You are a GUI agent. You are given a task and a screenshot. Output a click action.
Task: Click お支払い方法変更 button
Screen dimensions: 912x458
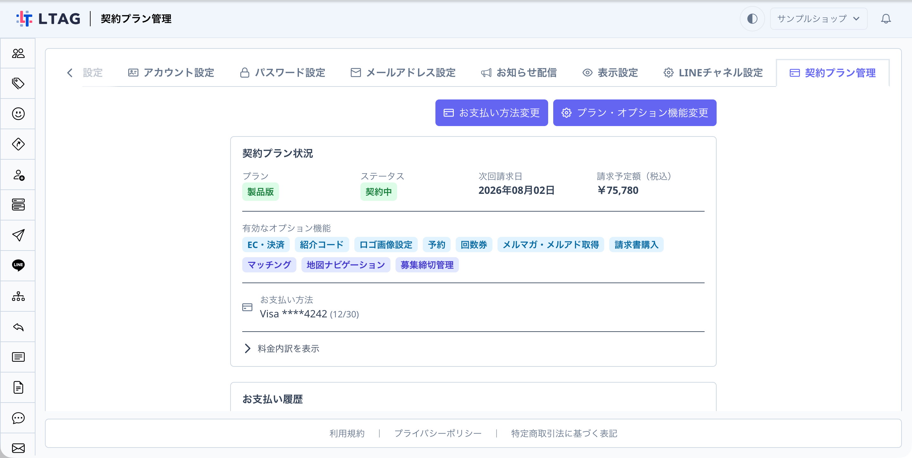point(491,113)
